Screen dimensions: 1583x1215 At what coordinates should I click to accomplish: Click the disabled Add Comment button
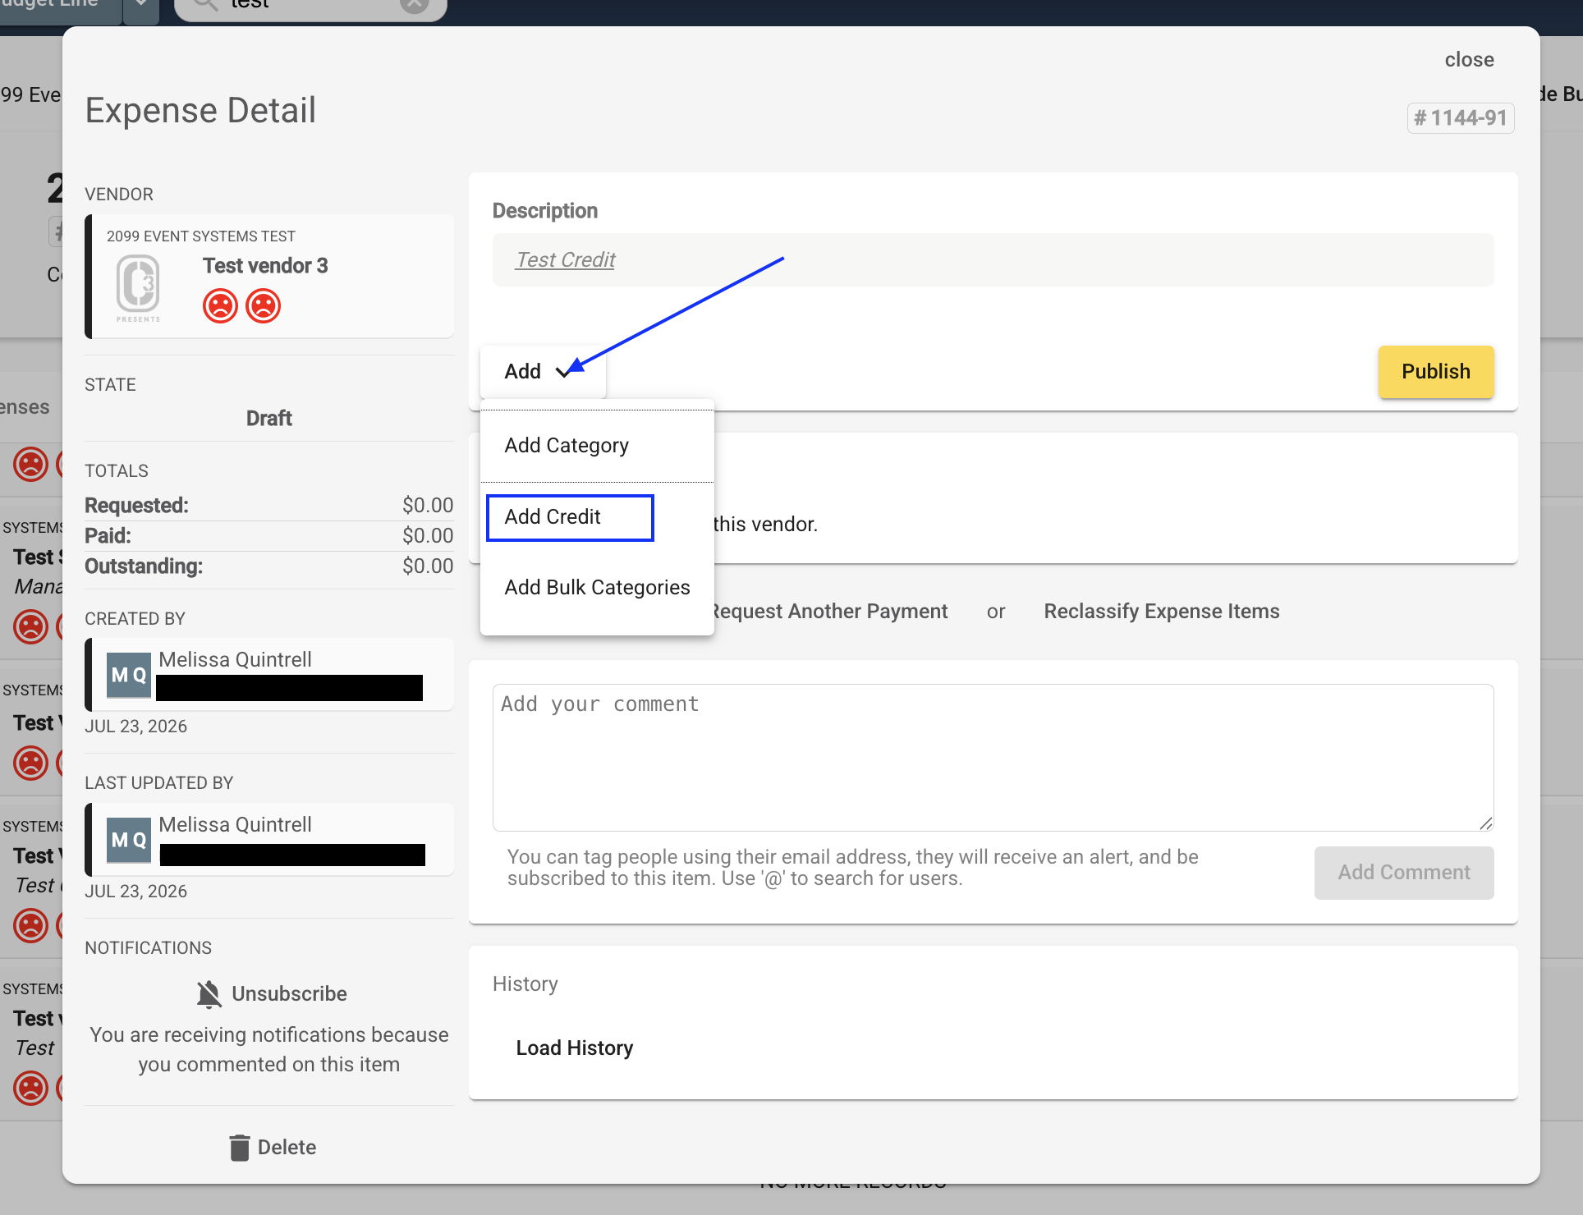(x=1404, y=873)
